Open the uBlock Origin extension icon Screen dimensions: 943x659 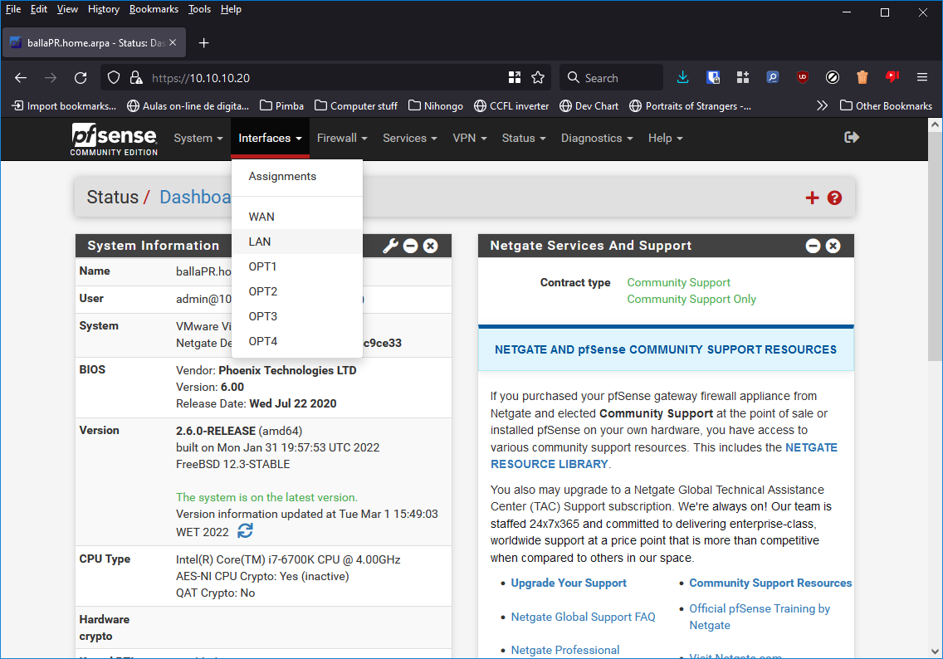tap(802, 77)
